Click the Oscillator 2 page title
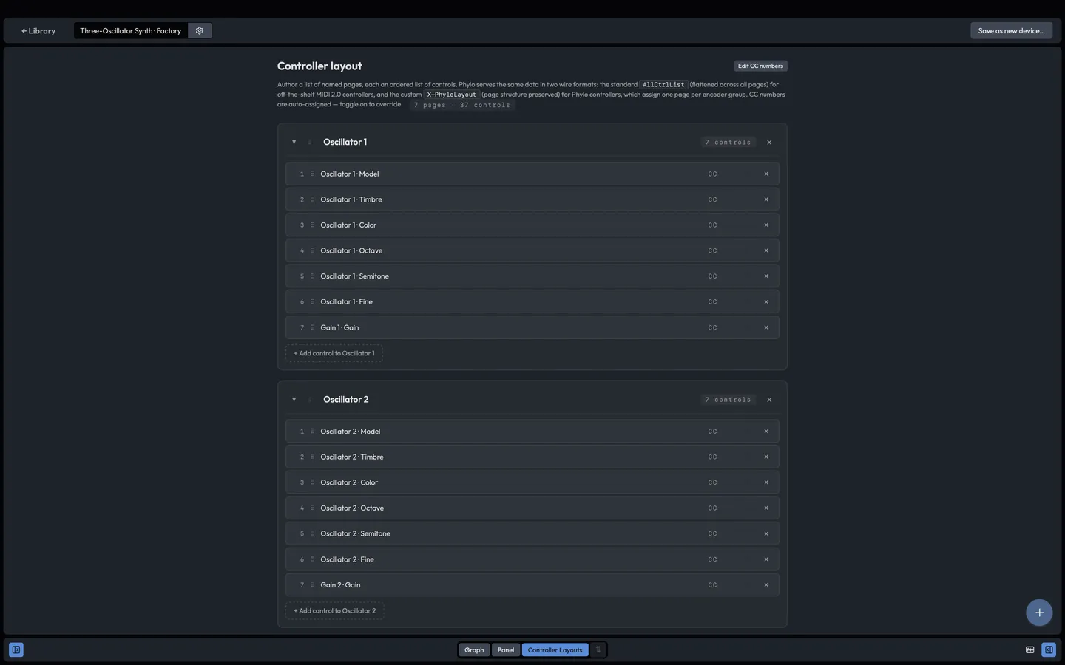Image resolution: width=1065 pixels, height=665 pixels. [346, 400]
